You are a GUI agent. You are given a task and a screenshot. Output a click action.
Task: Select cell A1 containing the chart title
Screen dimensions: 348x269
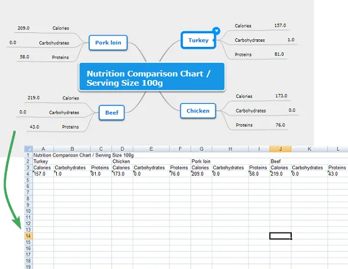pos(43,155)
